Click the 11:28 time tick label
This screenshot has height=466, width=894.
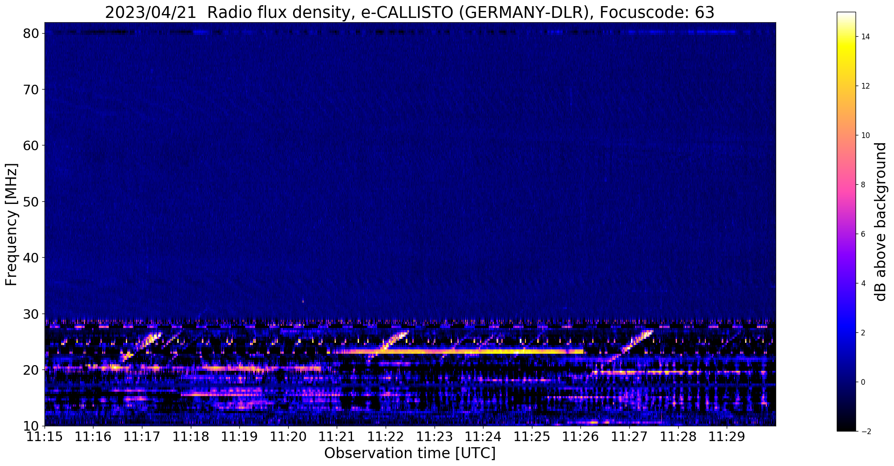point(678,436)
